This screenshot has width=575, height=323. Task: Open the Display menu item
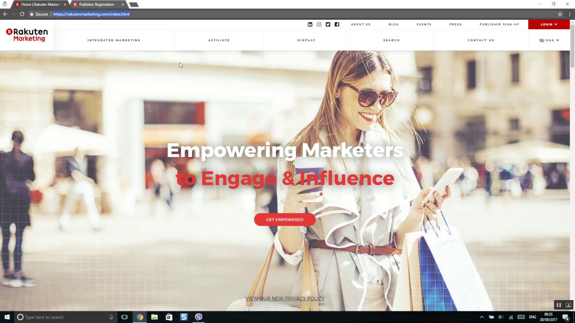tap(306, 40)
